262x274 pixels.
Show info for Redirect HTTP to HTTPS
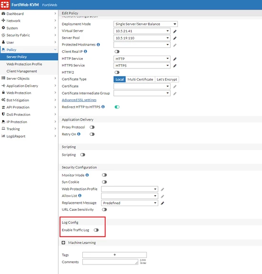pos(103,107)
